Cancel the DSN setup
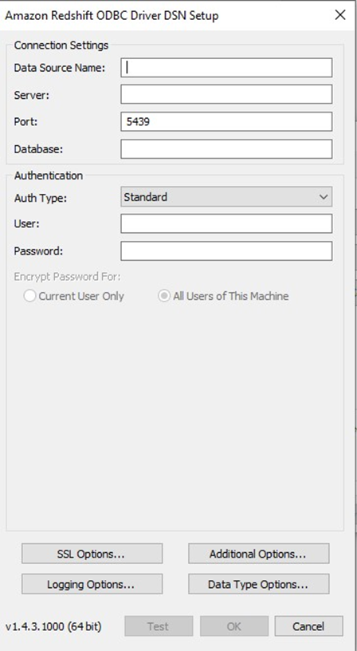Viewport: 357px width, 651px height. click(309, 626)
